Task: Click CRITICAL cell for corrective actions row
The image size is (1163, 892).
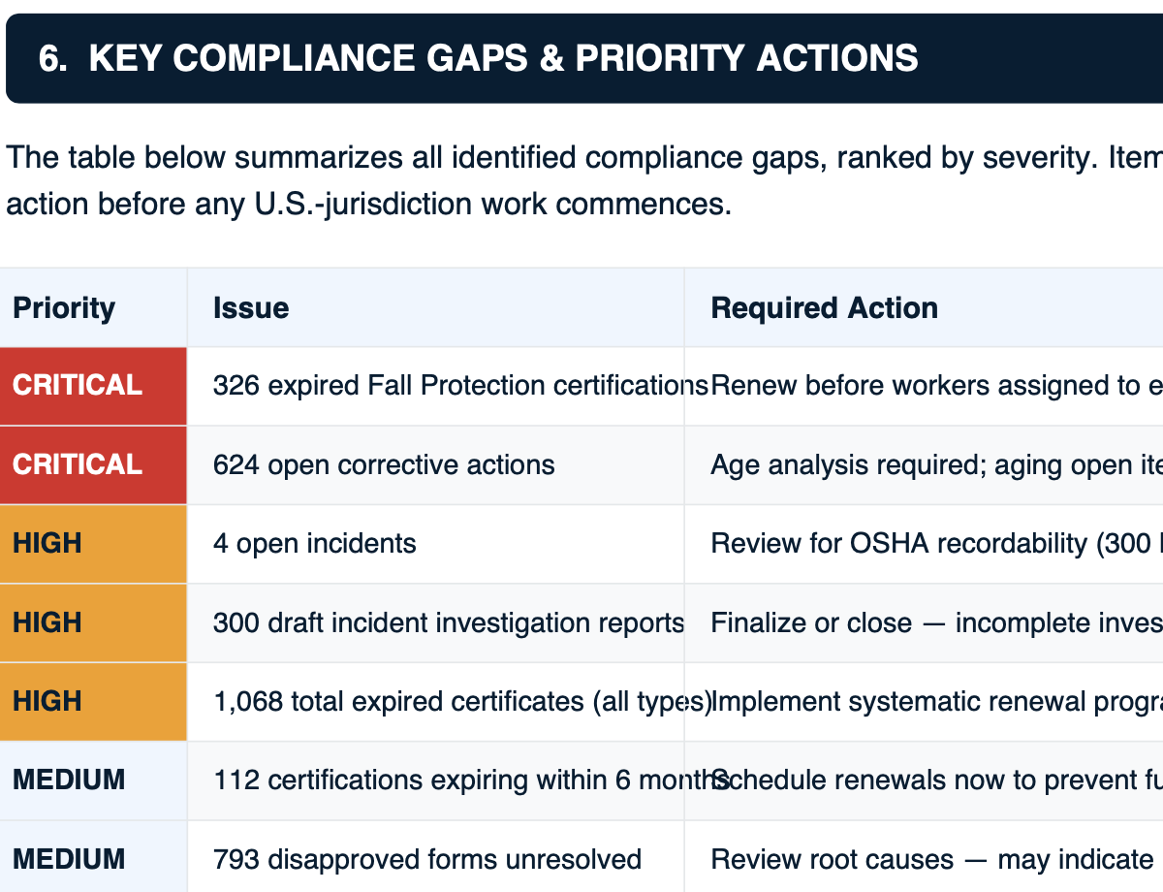Action: point(93,464)
